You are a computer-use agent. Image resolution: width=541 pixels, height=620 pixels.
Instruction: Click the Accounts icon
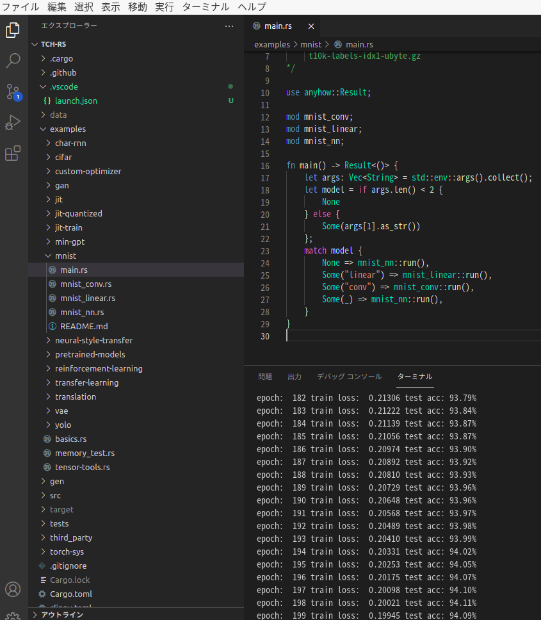[13, 589]
